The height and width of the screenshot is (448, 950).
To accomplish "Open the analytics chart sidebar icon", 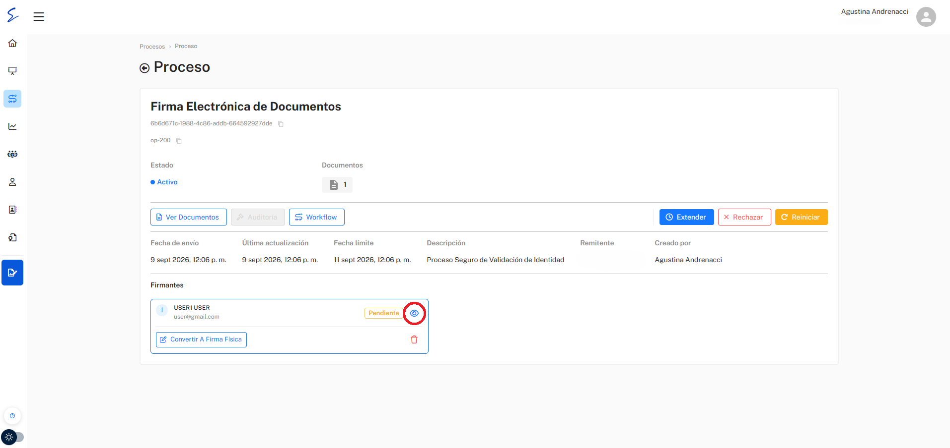I will click(x=12, y=126).
